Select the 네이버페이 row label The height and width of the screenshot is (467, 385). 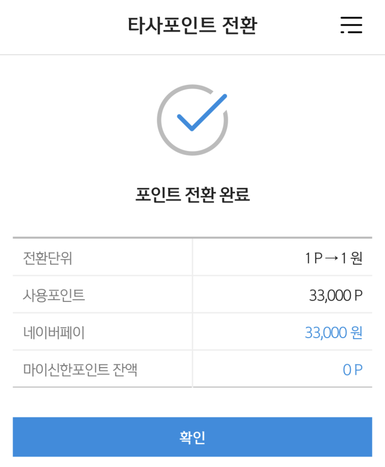(x=54, y=332)
